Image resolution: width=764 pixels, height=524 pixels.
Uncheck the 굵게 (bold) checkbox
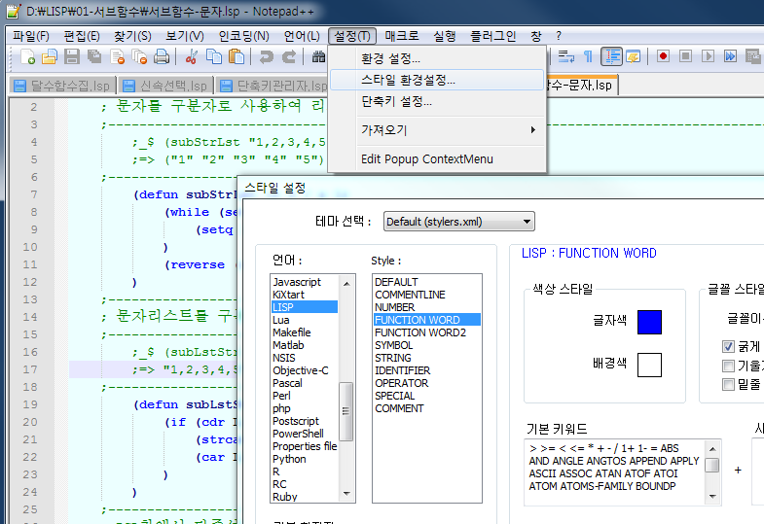[728, 346]
